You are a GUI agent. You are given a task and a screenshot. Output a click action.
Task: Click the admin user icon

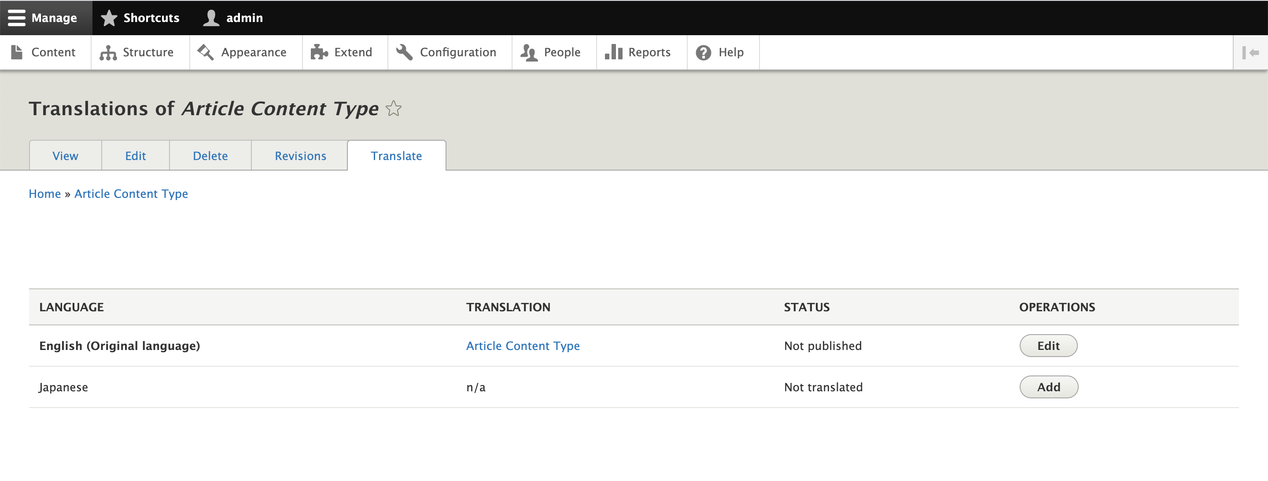pos(212,18)
